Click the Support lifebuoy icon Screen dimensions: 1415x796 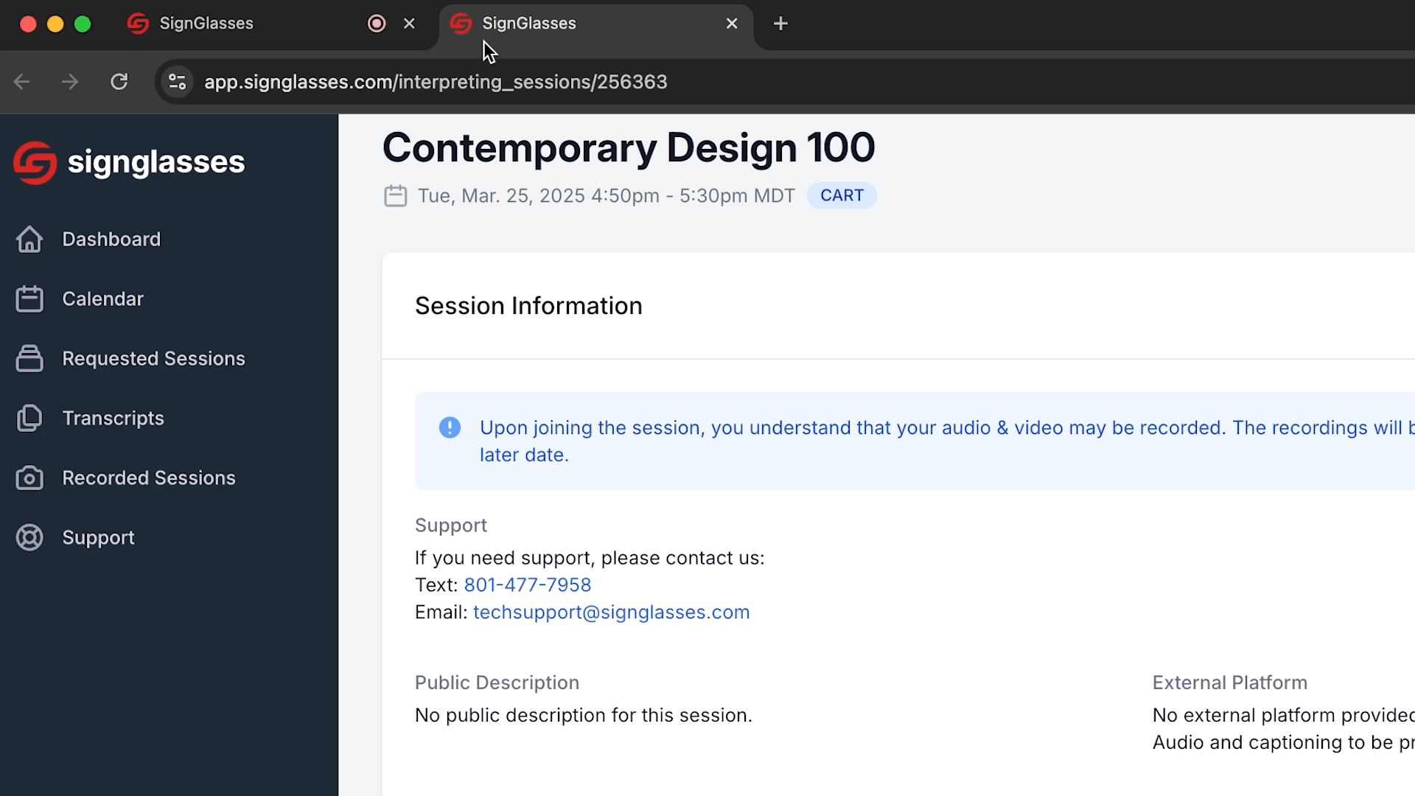click(x=29, y=537)
